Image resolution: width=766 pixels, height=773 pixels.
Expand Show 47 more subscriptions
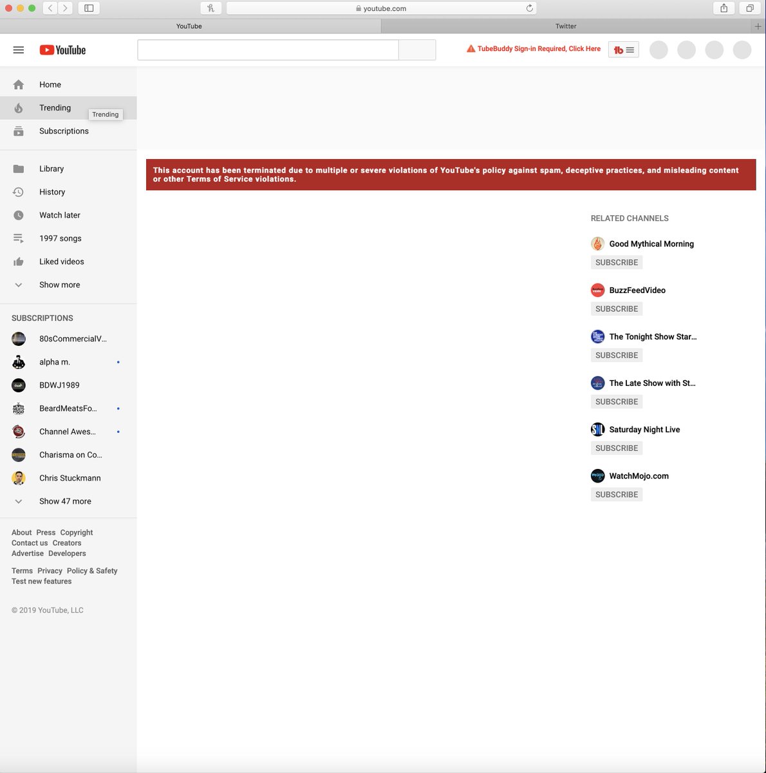point(68,501)
